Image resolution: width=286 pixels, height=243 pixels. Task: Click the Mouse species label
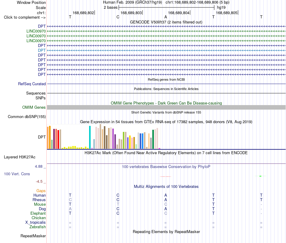point(40,204)
